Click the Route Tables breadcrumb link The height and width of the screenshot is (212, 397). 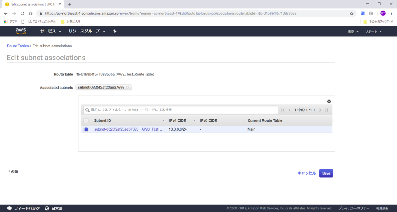click(x=18, y=46)
